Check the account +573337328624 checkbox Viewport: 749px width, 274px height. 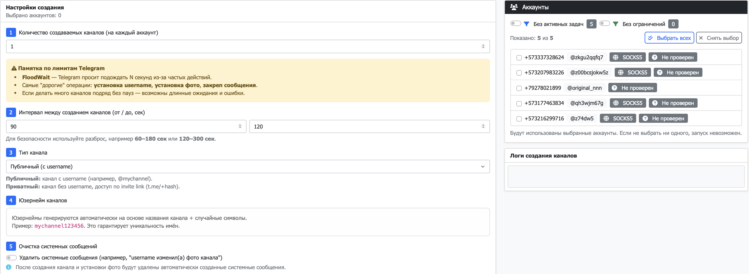(x=519, y=58)
